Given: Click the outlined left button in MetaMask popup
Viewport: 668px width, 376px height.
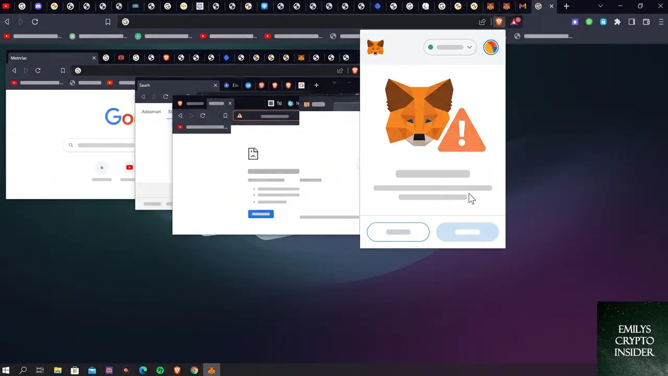Looking at the screenshot, I should pyautogui.click(x=398, y=232).
